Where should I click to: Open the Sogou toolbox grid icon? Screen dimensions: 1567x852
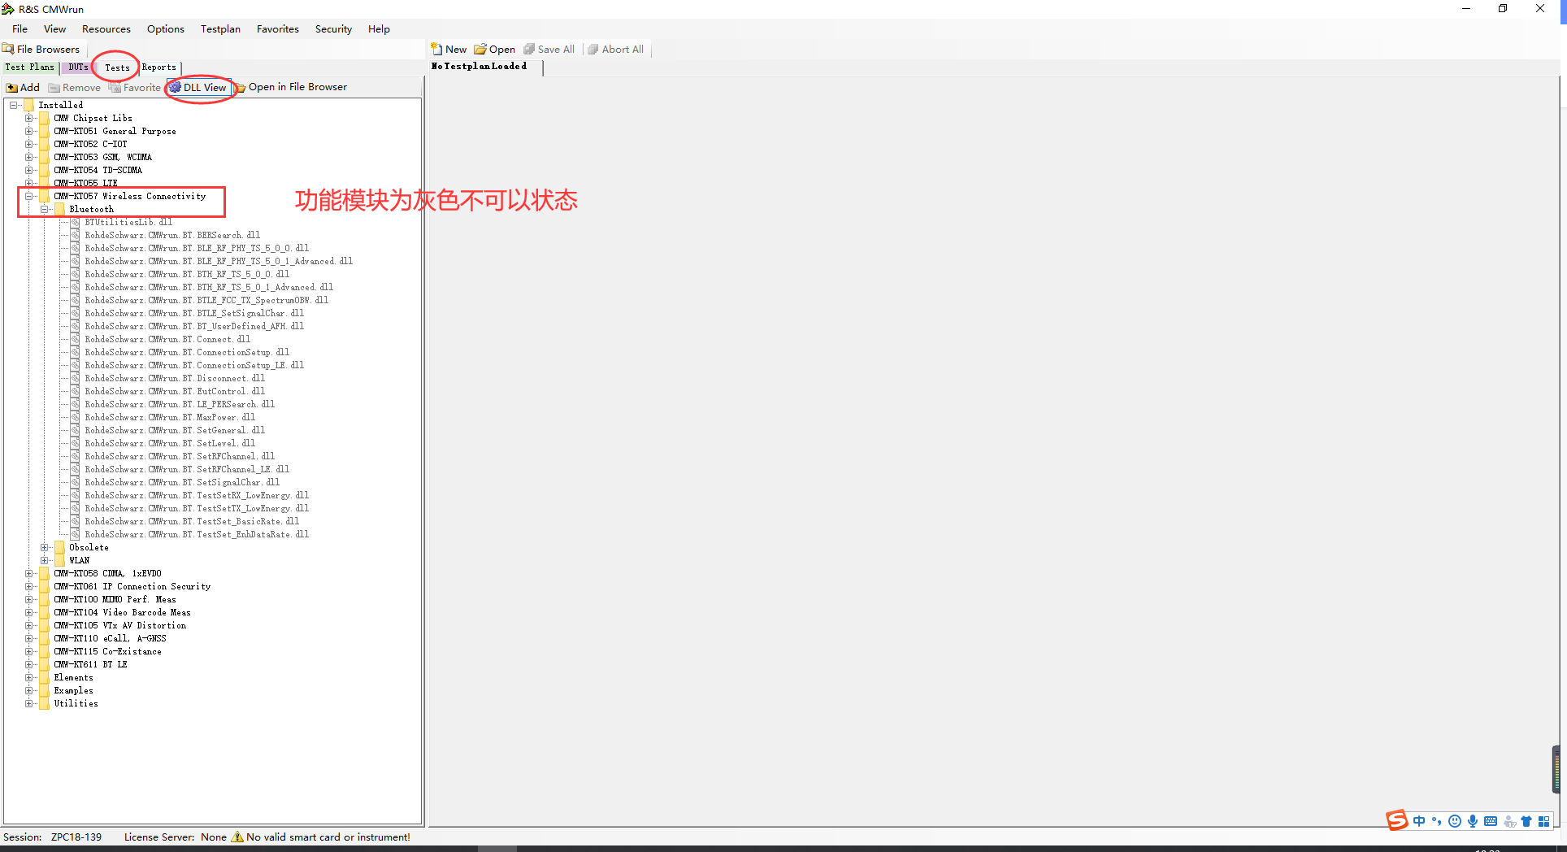pyautogui.click(x=1544, y=821)
